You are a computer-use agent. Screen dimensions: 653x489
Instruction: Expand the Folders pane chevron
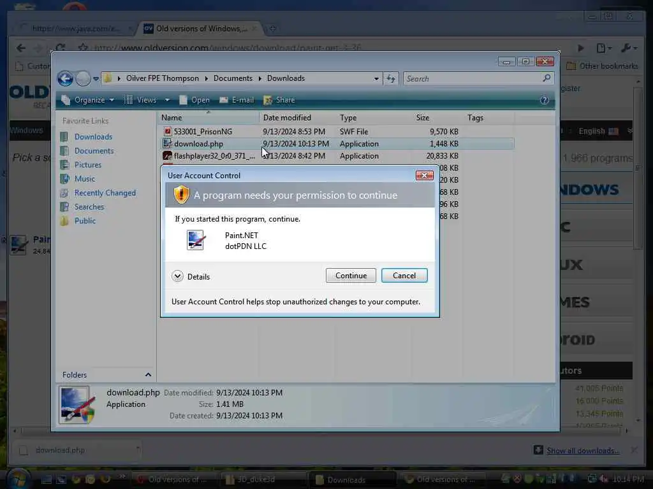coord(148,374)
